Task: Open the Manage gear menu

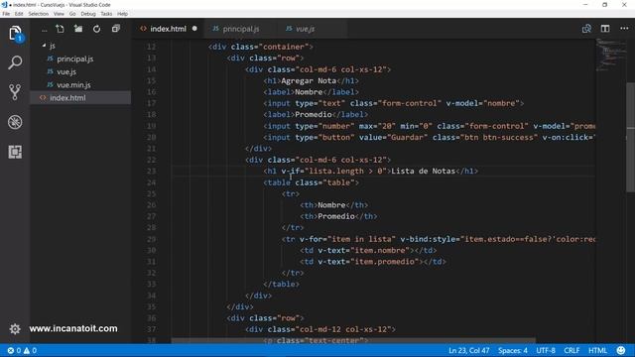Action: (x=15, y=328)
